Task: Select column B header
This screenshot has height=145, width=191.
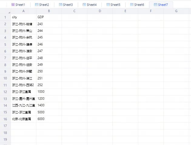Action: tap(49, 11)
